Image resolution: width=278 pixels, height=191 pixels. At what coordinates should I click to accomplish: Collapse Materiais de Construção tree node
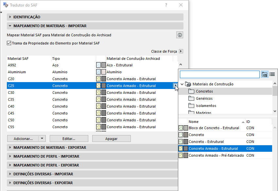(x=182, y=84)
